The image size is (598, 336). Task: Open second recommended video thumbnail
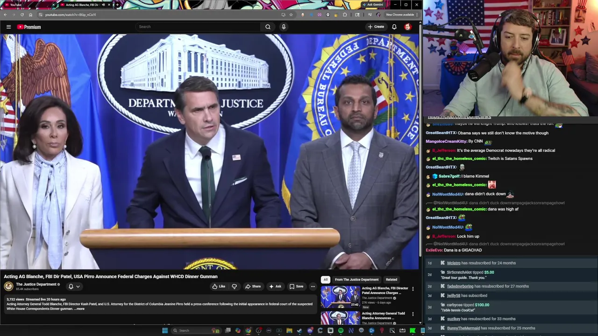point(340,318)
